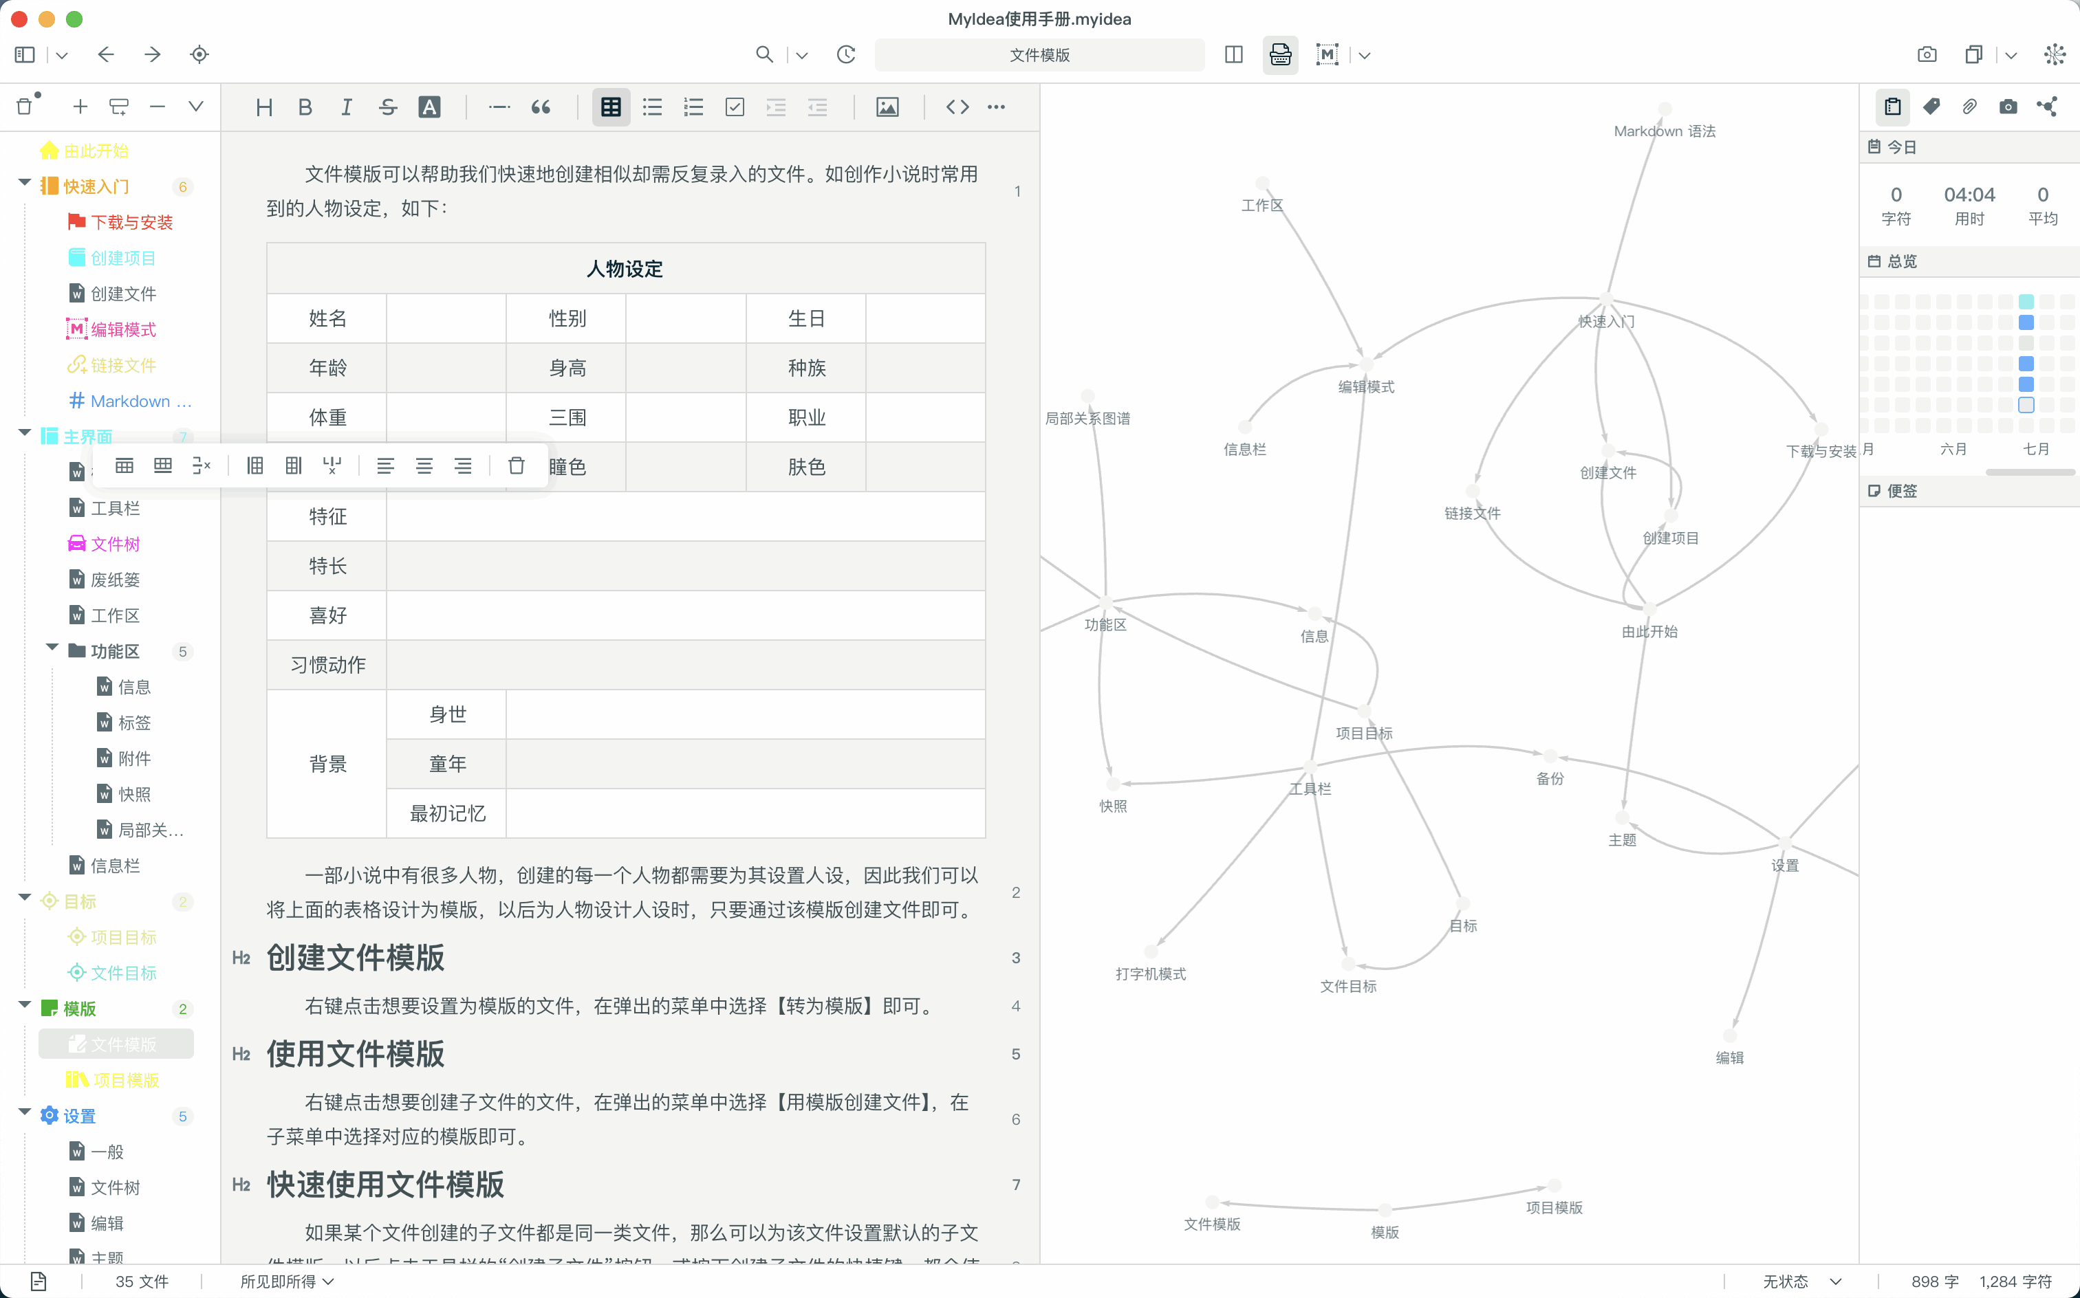This screenshot has width=2080, height=1298.
Task: Collapse the 快速入门 tree folder
Action: (24, 184)
